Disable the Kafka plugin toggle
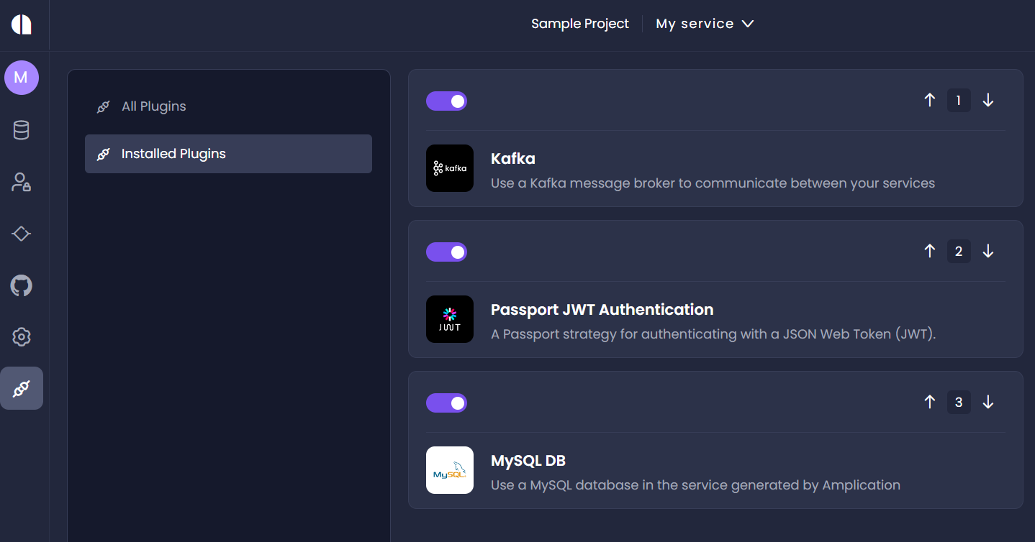Screen dimensions: 1035x542 pos(446,101)
